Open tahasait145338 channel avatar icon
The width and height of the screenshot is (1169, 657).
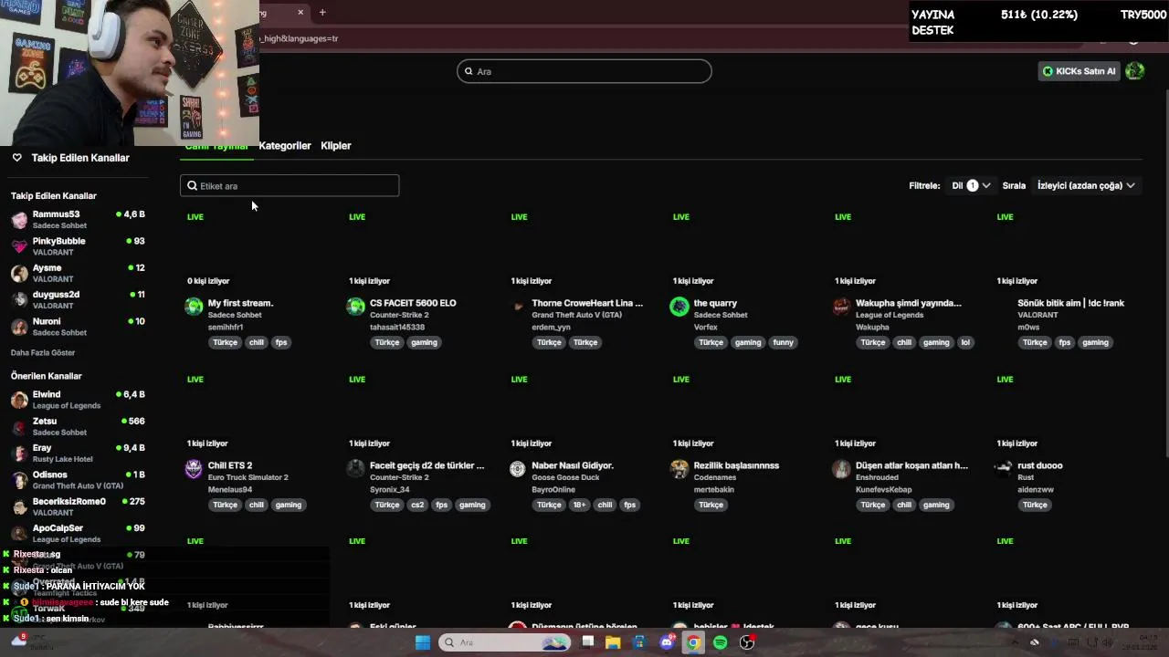356,307
